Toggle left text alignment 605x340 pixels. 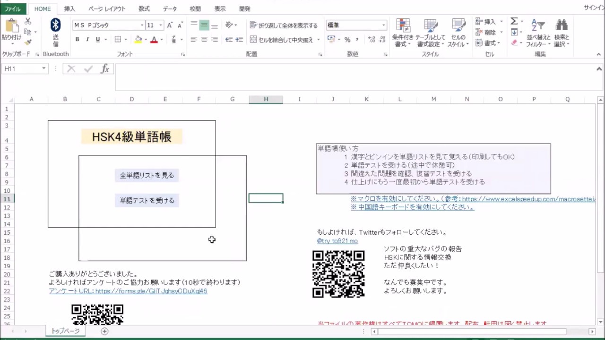click(x=194, y=39)
